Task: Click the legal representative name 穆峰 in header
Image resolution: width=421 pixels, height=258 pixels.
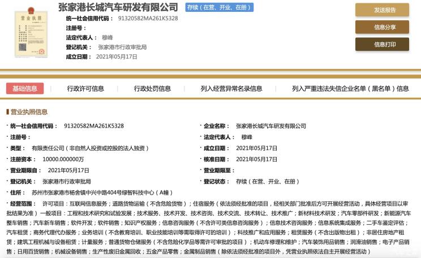Action: [x=107, y=37]
